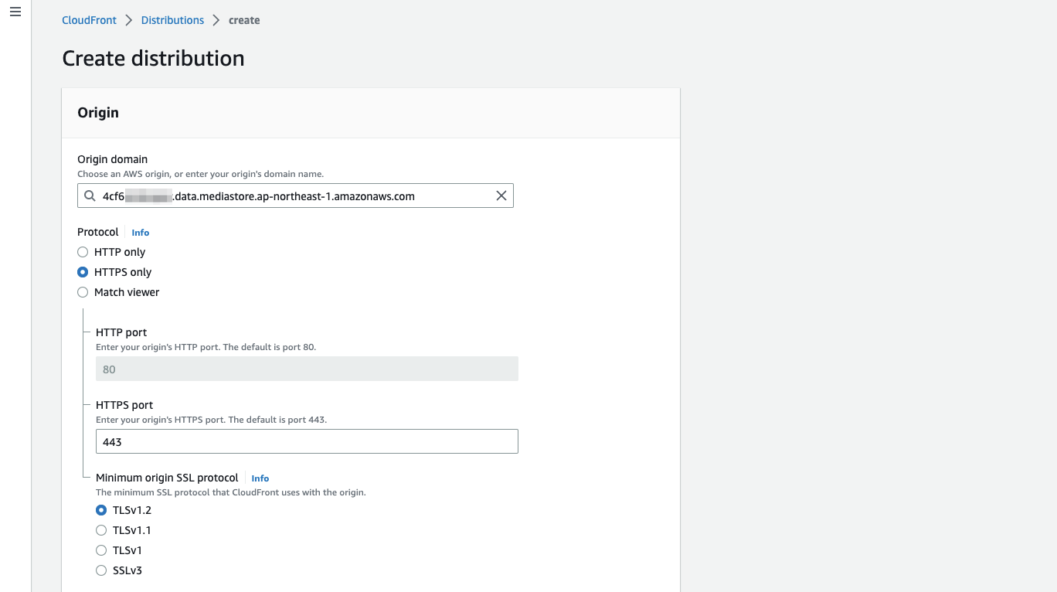Viewport: 1057px width, 592px height.
Task: Click the HTTP port label
Action: 121,332
